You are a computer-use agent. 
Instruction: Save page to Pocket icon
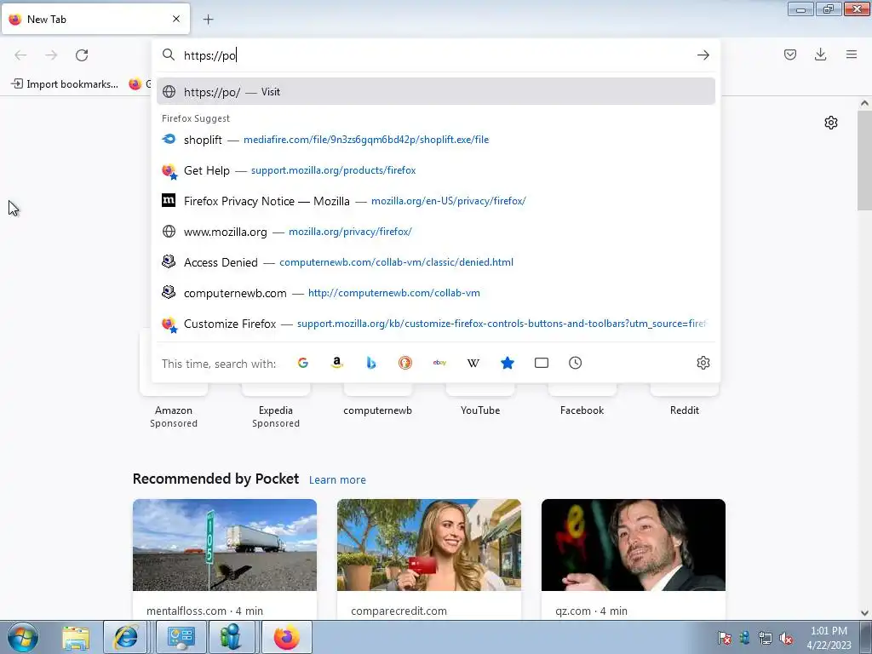789,54
